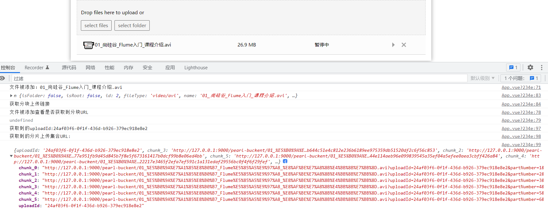Click the 暂停中 upload status
This screenshot has height=210, width=548.
322,45
